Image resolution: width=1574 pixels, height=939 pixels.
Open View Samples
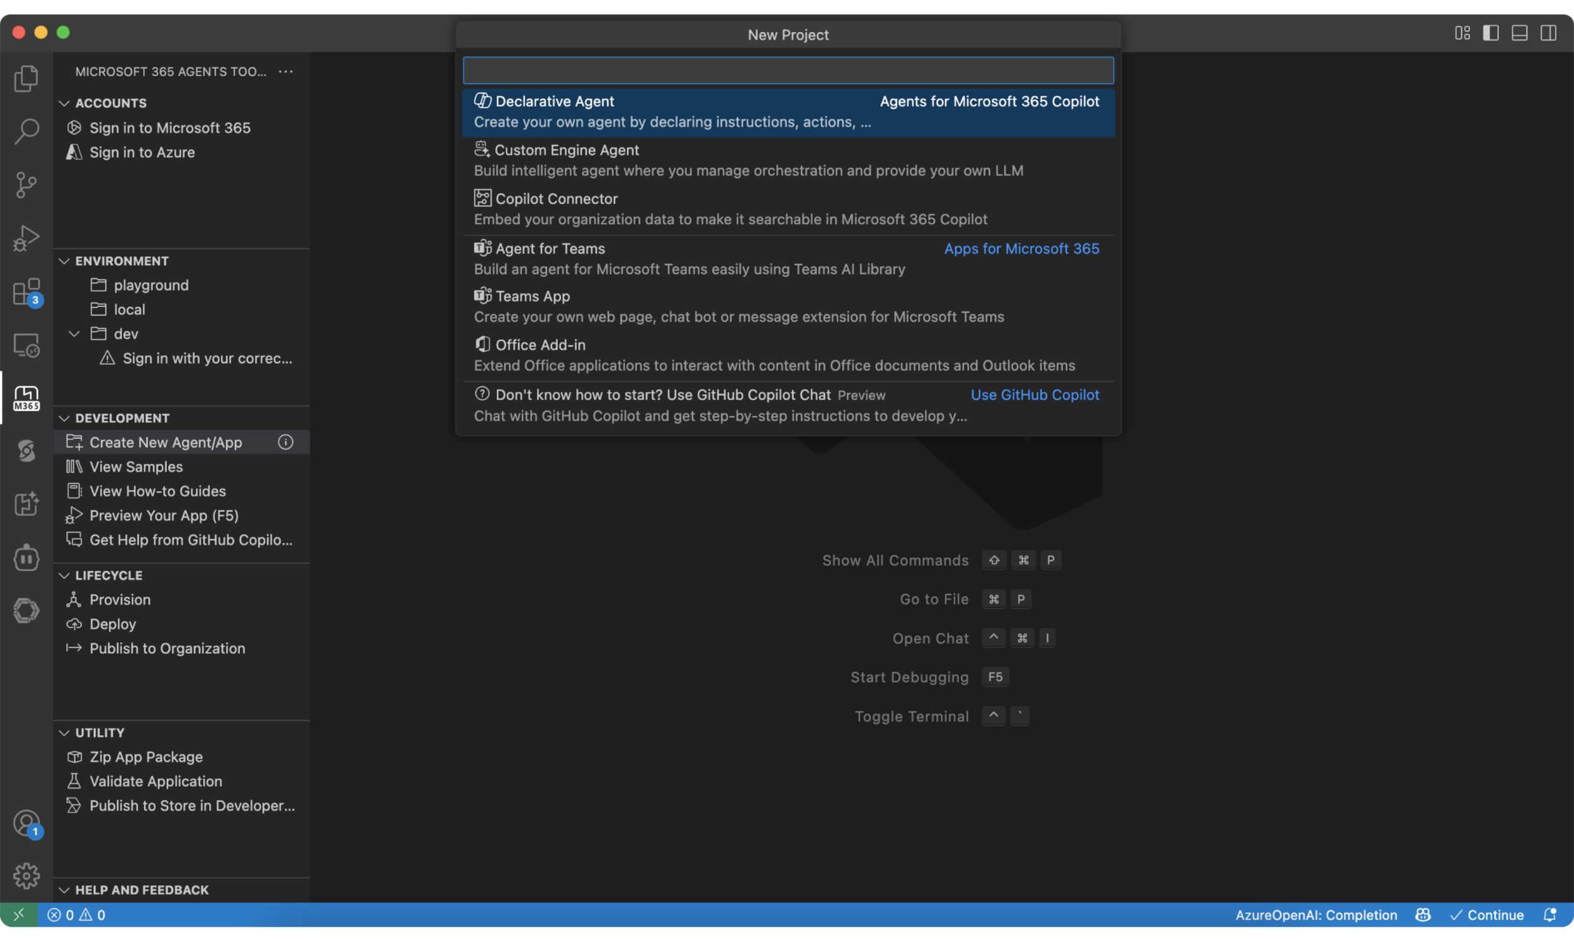(182, 466)
